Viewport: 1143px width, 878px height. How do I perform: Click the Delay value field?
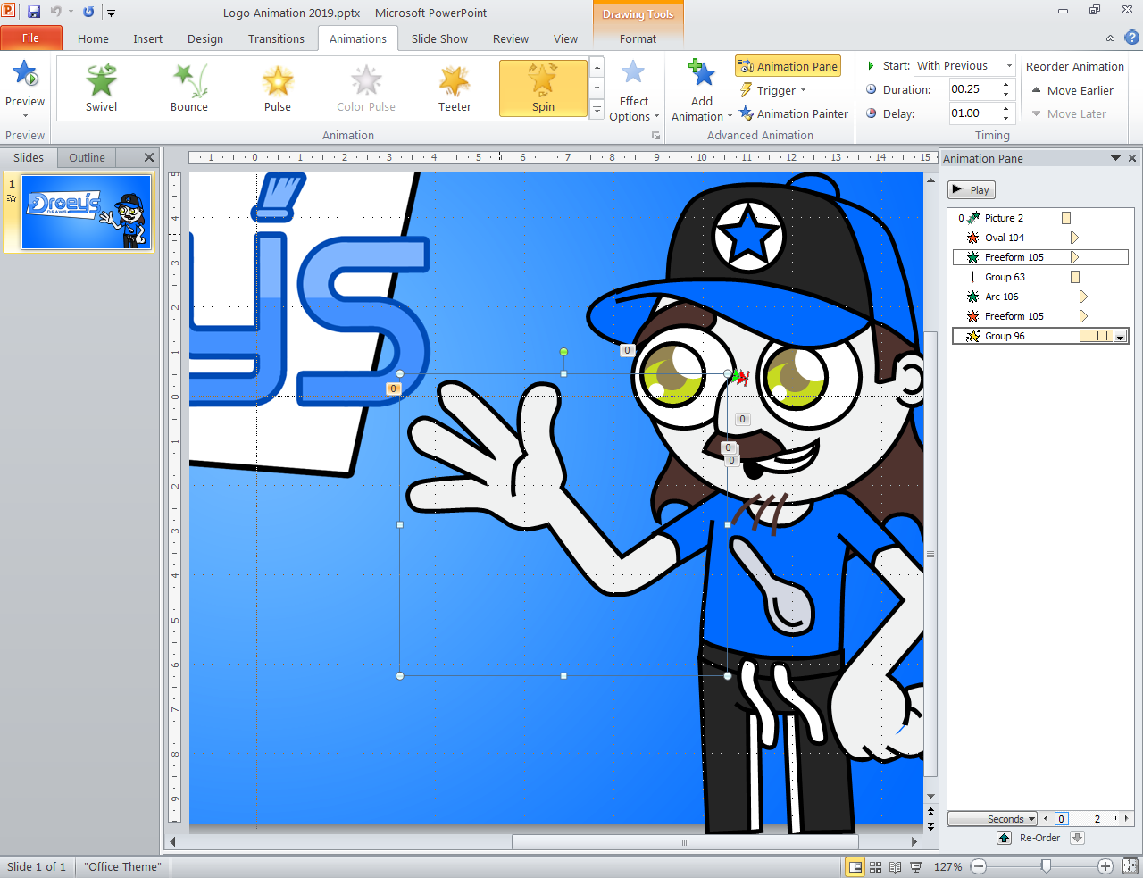(973, 113)
